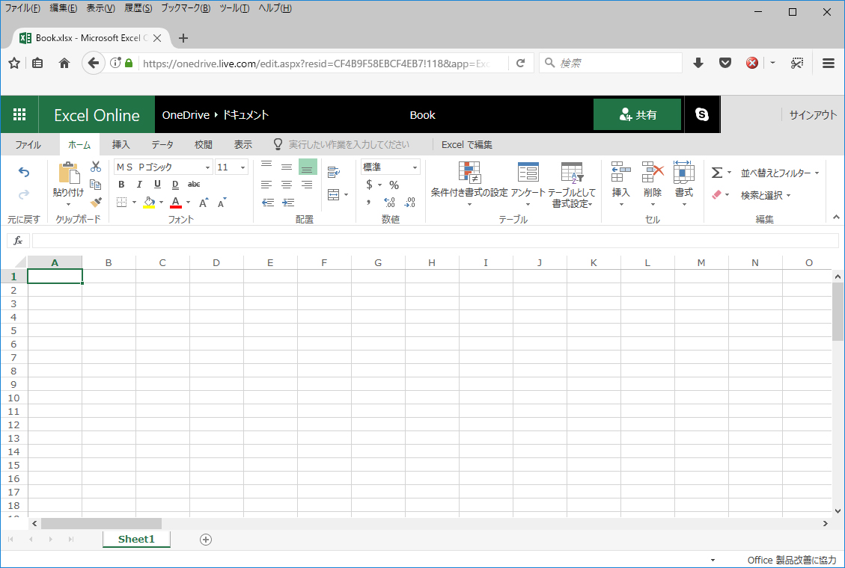Screen dimensions: 845x568
Task: Open the ファイル ribbon tab
Action: click(28, 145)
